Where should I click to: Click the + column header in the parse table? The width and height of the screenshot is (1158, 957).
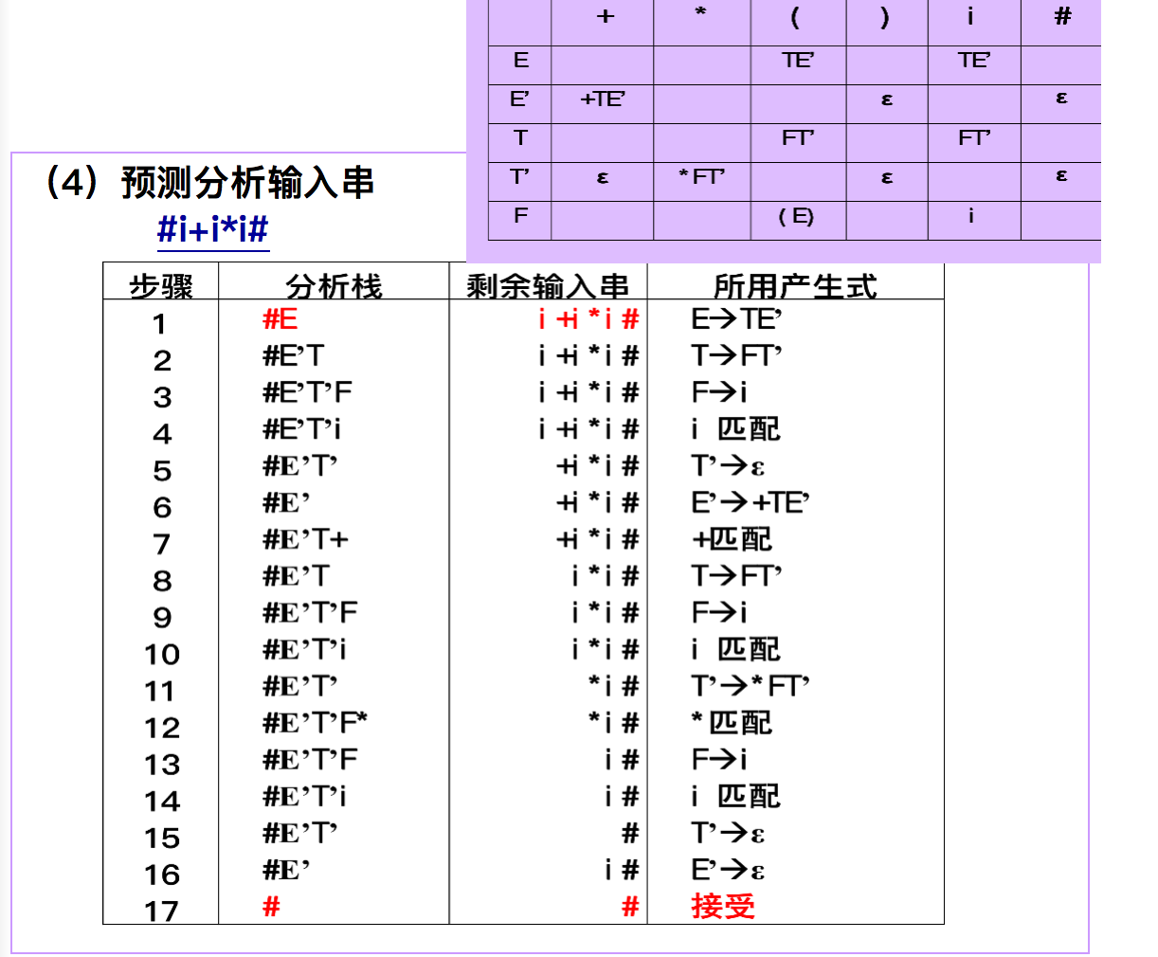(x=605, y=16)
